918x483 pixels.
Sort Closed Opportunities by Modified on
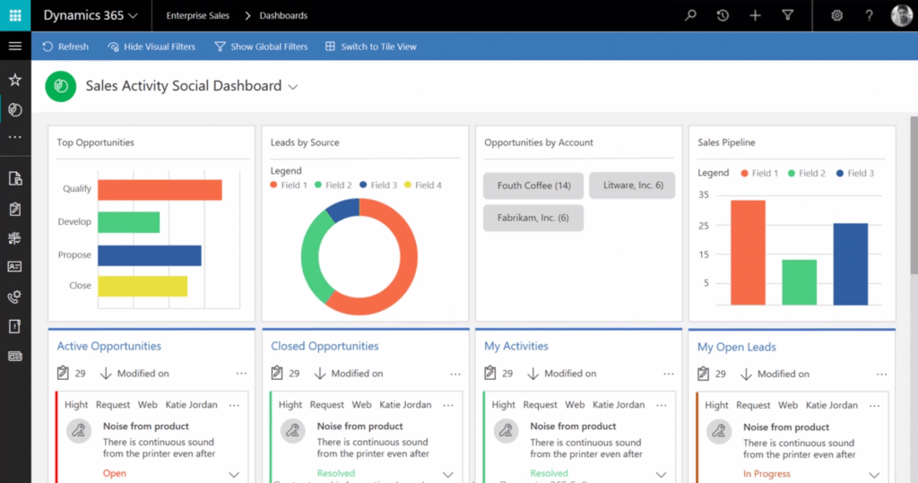click(x=349, y=373)
